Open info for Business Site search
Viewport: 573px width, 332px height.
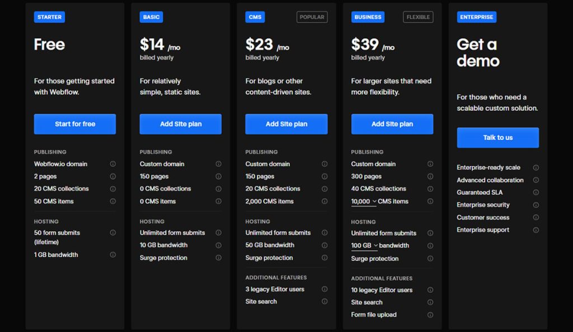click(x=430, y=302)
